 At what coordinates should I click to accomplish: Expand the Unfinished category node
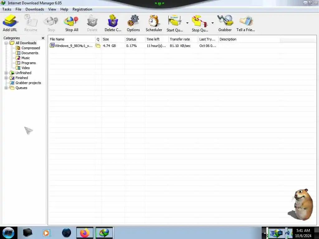click(x=6, y=73)
